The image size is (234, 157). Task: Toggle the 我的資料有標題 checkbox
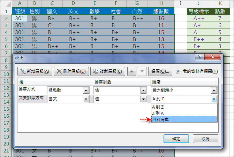pyautogui.click(x=178, y=71)
